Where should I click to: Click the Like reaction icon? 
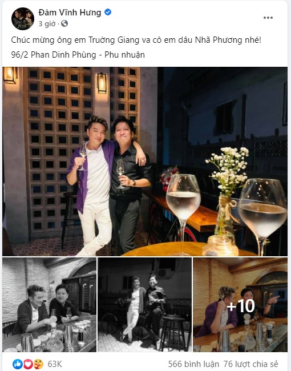(18, 364)
